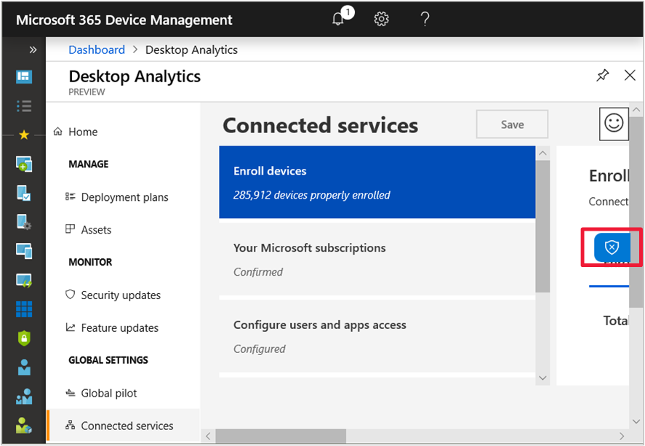Select Your Microsoft subscriptions card
The image size is (645, 446).
tap(377, 259)
